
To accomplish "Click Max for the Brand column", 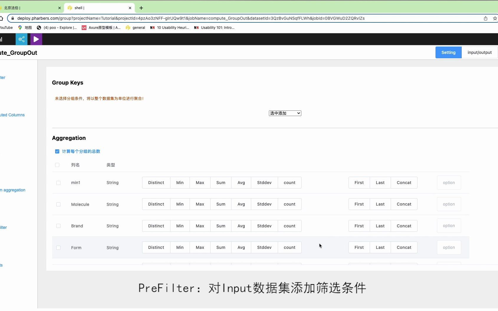I will [x=200, y=226].
